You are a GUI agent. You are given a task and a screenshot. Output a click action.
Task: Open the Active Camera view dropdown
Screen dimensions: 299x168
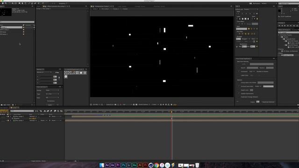click(144, 105)
